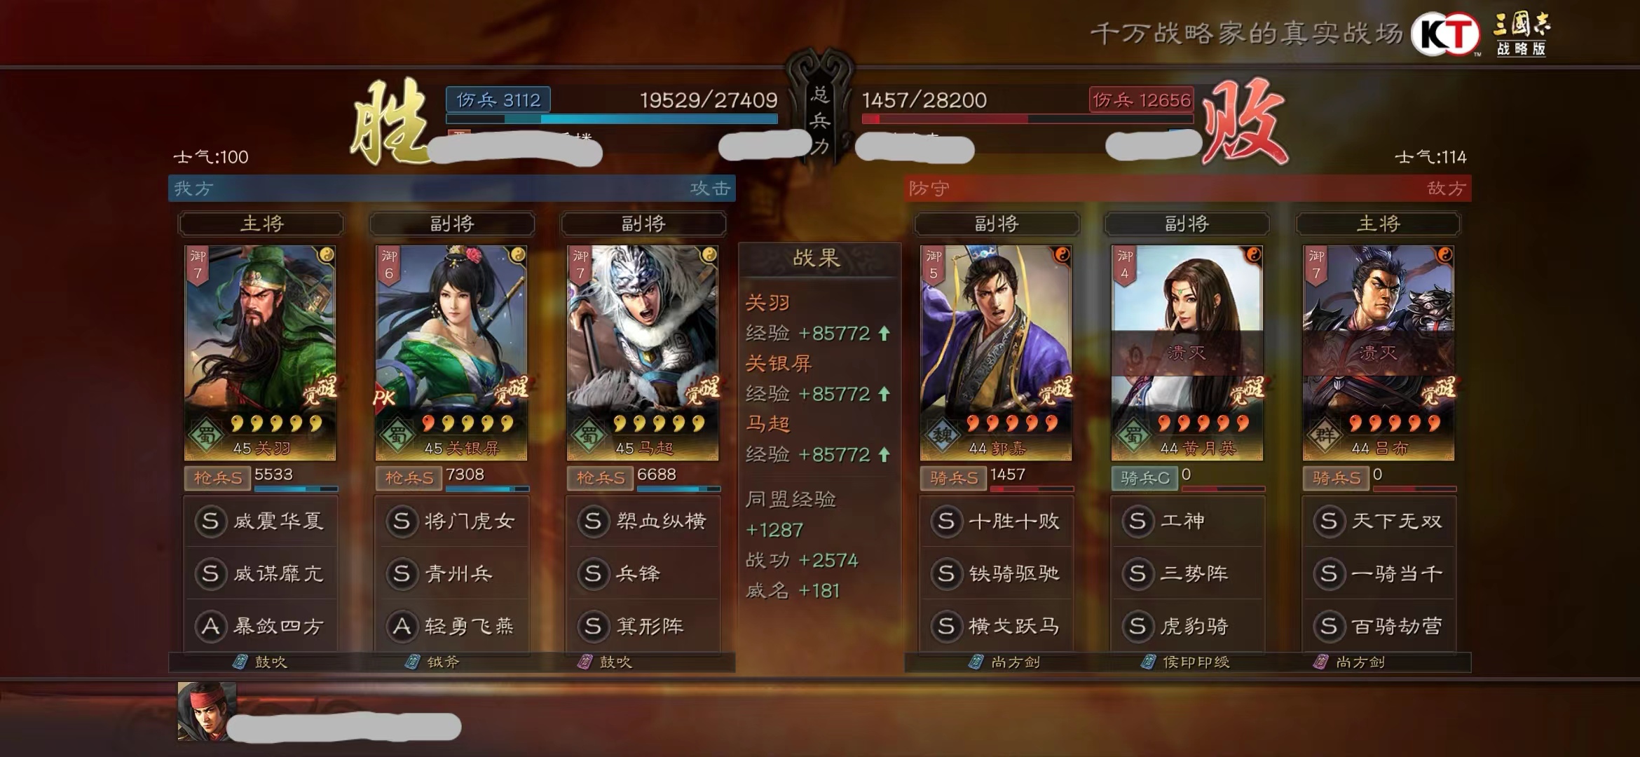Screen dimensions: 1640x757
Task: Click the A rank icon beside 暴敛四方
Action: (x=210, y=625)
